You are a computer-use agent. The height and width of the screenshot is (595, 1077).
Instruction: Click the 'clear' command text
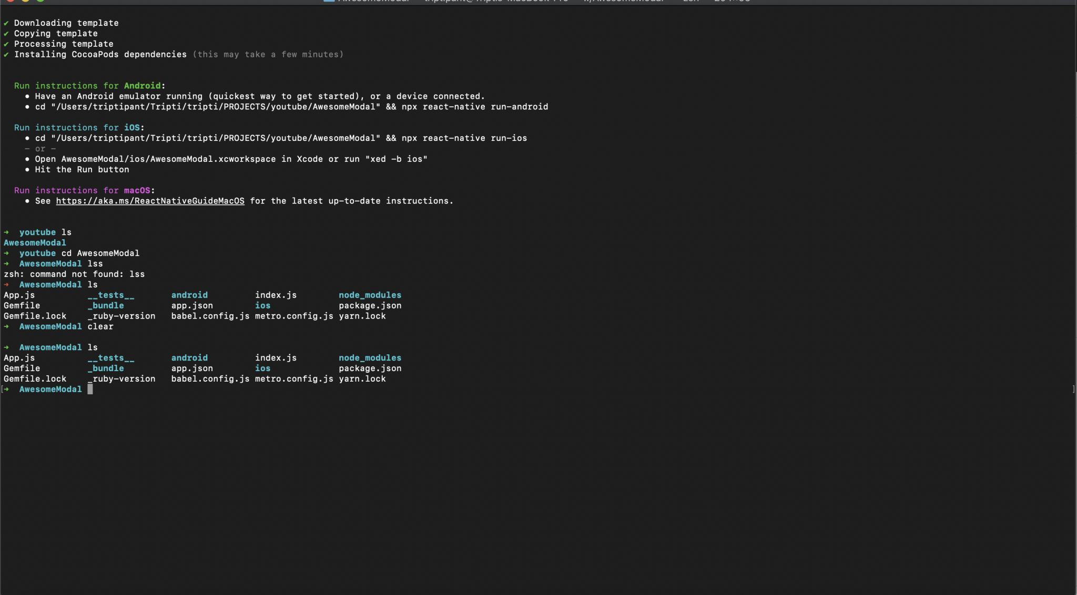pos(100,326)
